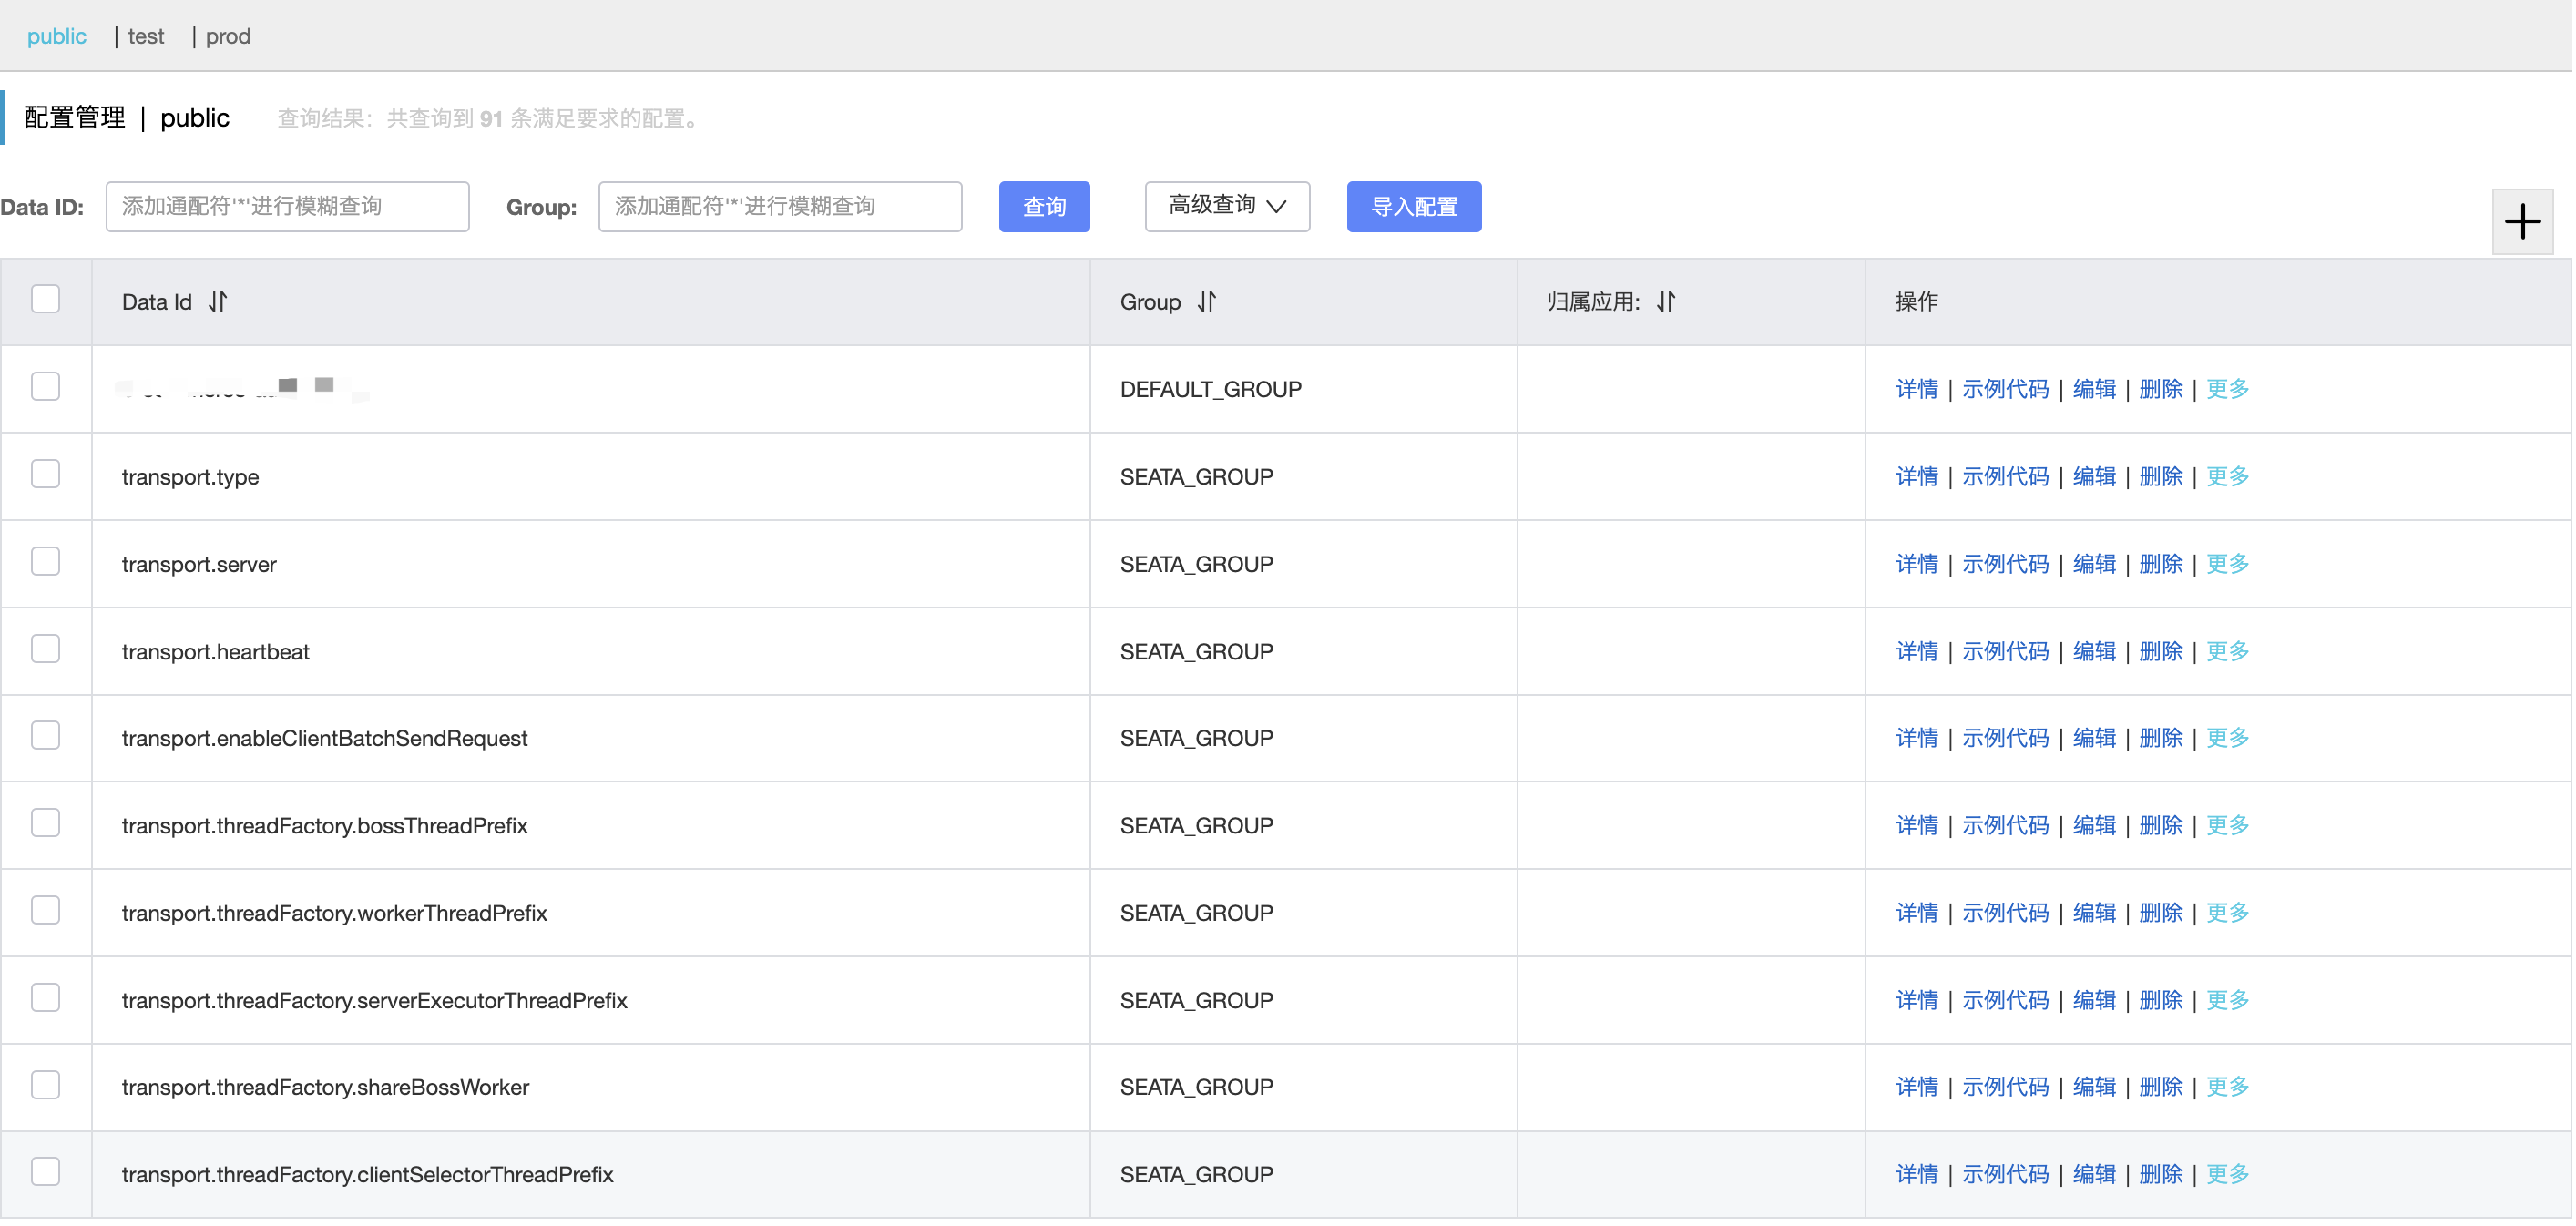Open 示例代码 for serverExecutorThreadPrefix row
Screen dimensions: 2576x1226
point(2005,1000)
